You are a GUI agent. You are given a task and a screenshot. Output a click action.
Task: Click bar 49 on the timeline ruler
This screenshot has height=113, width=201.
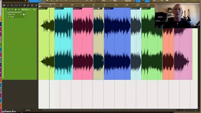[72, 5]
